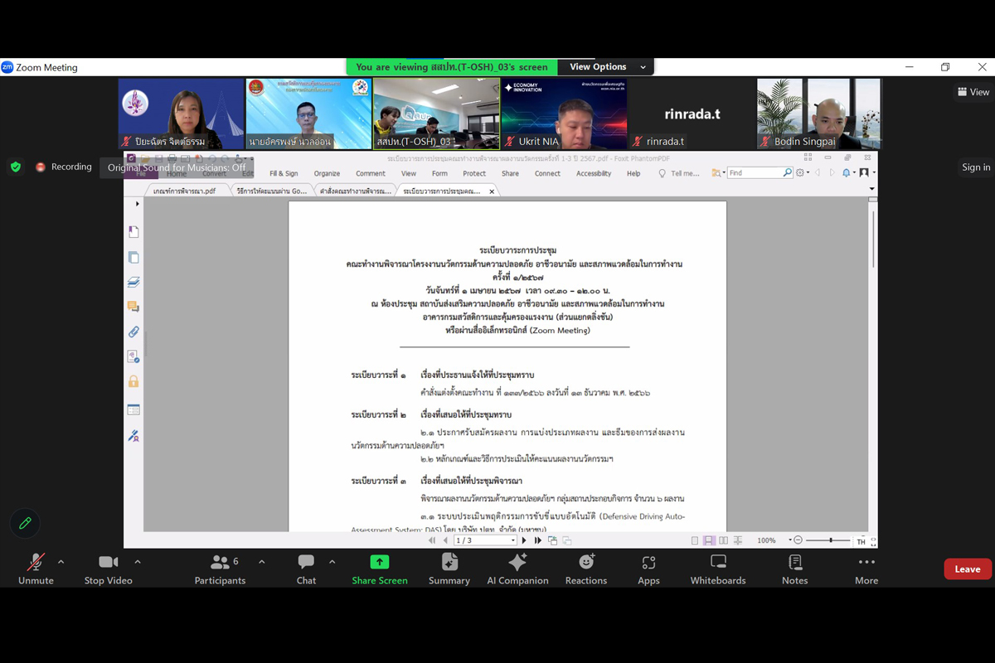Open the Chat panel
This screenshot has height=663, width=995.
coord(306,569)
